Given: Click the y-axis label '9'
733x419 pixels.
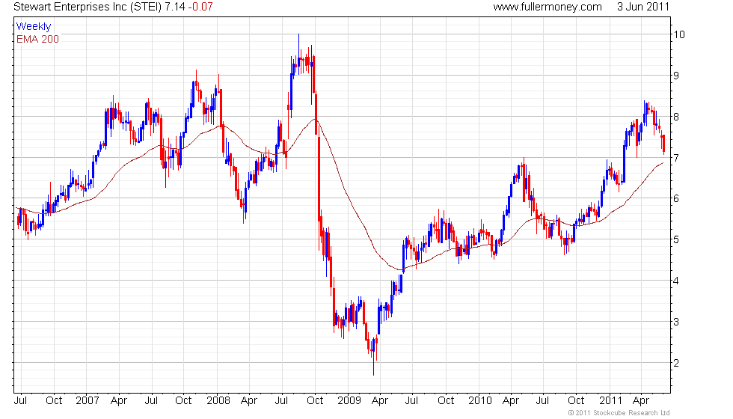Looking at the screenshot, I should coord(676,76).
